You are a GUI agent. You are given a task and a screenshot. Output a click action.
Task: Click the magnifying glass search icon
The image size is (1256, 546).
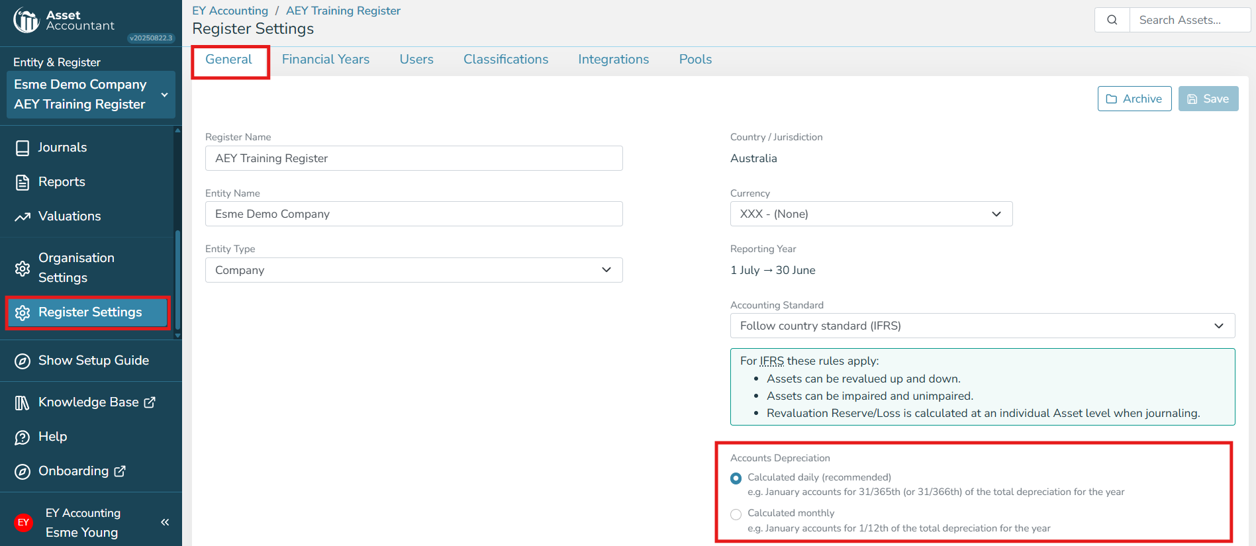coord(1112,20)
